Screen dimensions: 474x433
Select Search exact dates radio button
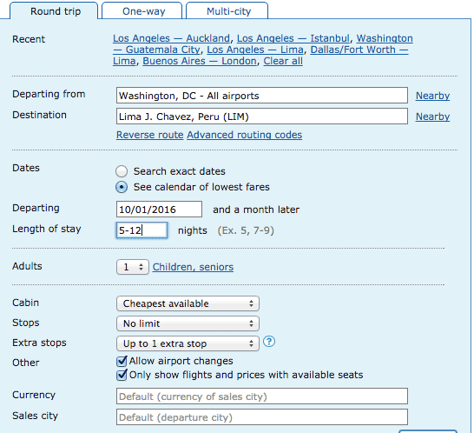(122, 171)
